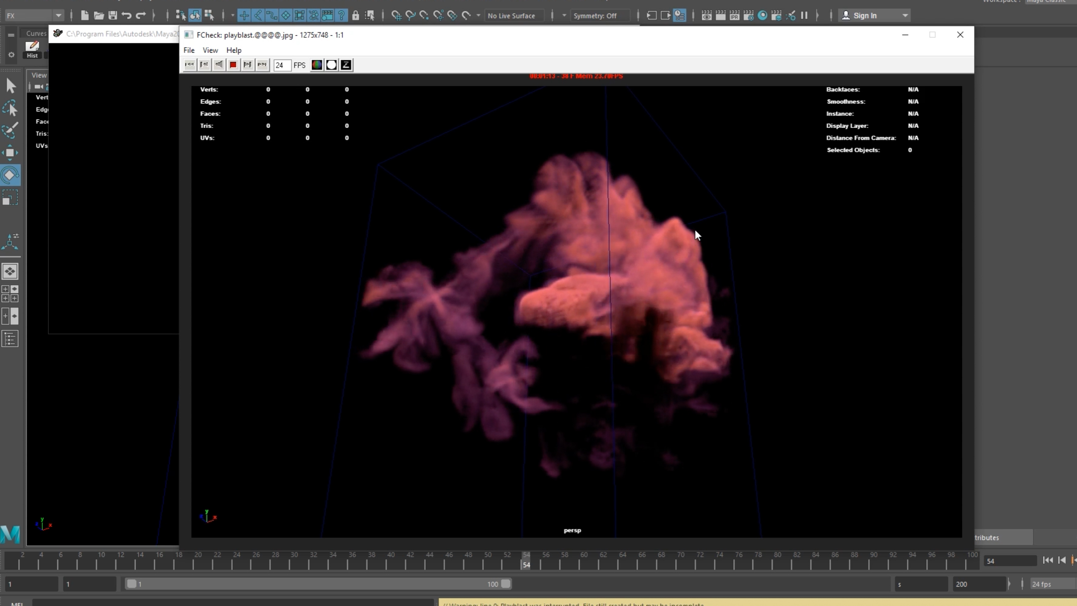Click the IPR render icon

(x=734, y=15)
